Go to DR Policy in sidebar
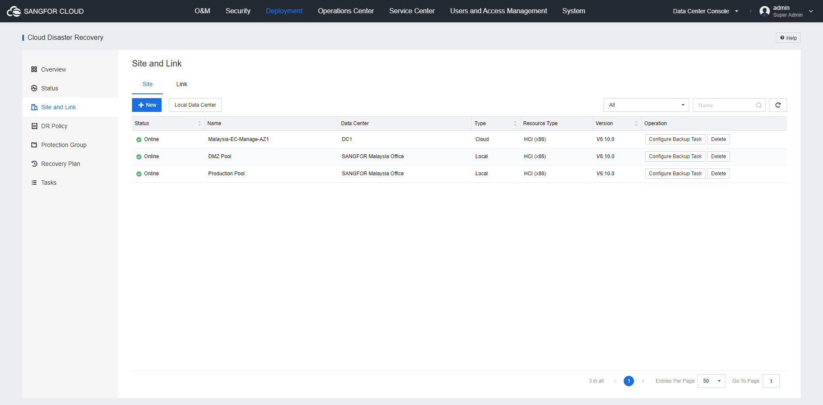 coord(70,126)
